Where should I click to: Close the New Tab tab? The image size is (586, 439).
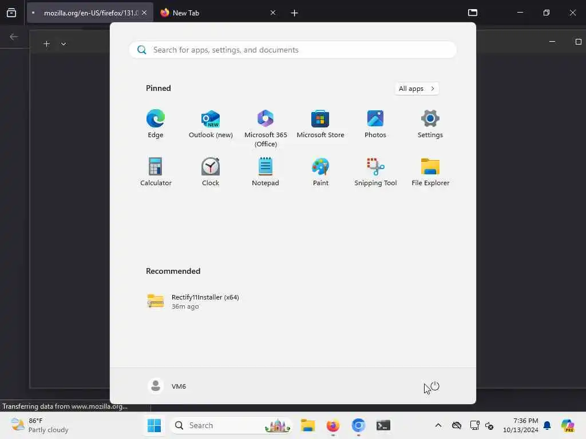[x=273, y=13]
